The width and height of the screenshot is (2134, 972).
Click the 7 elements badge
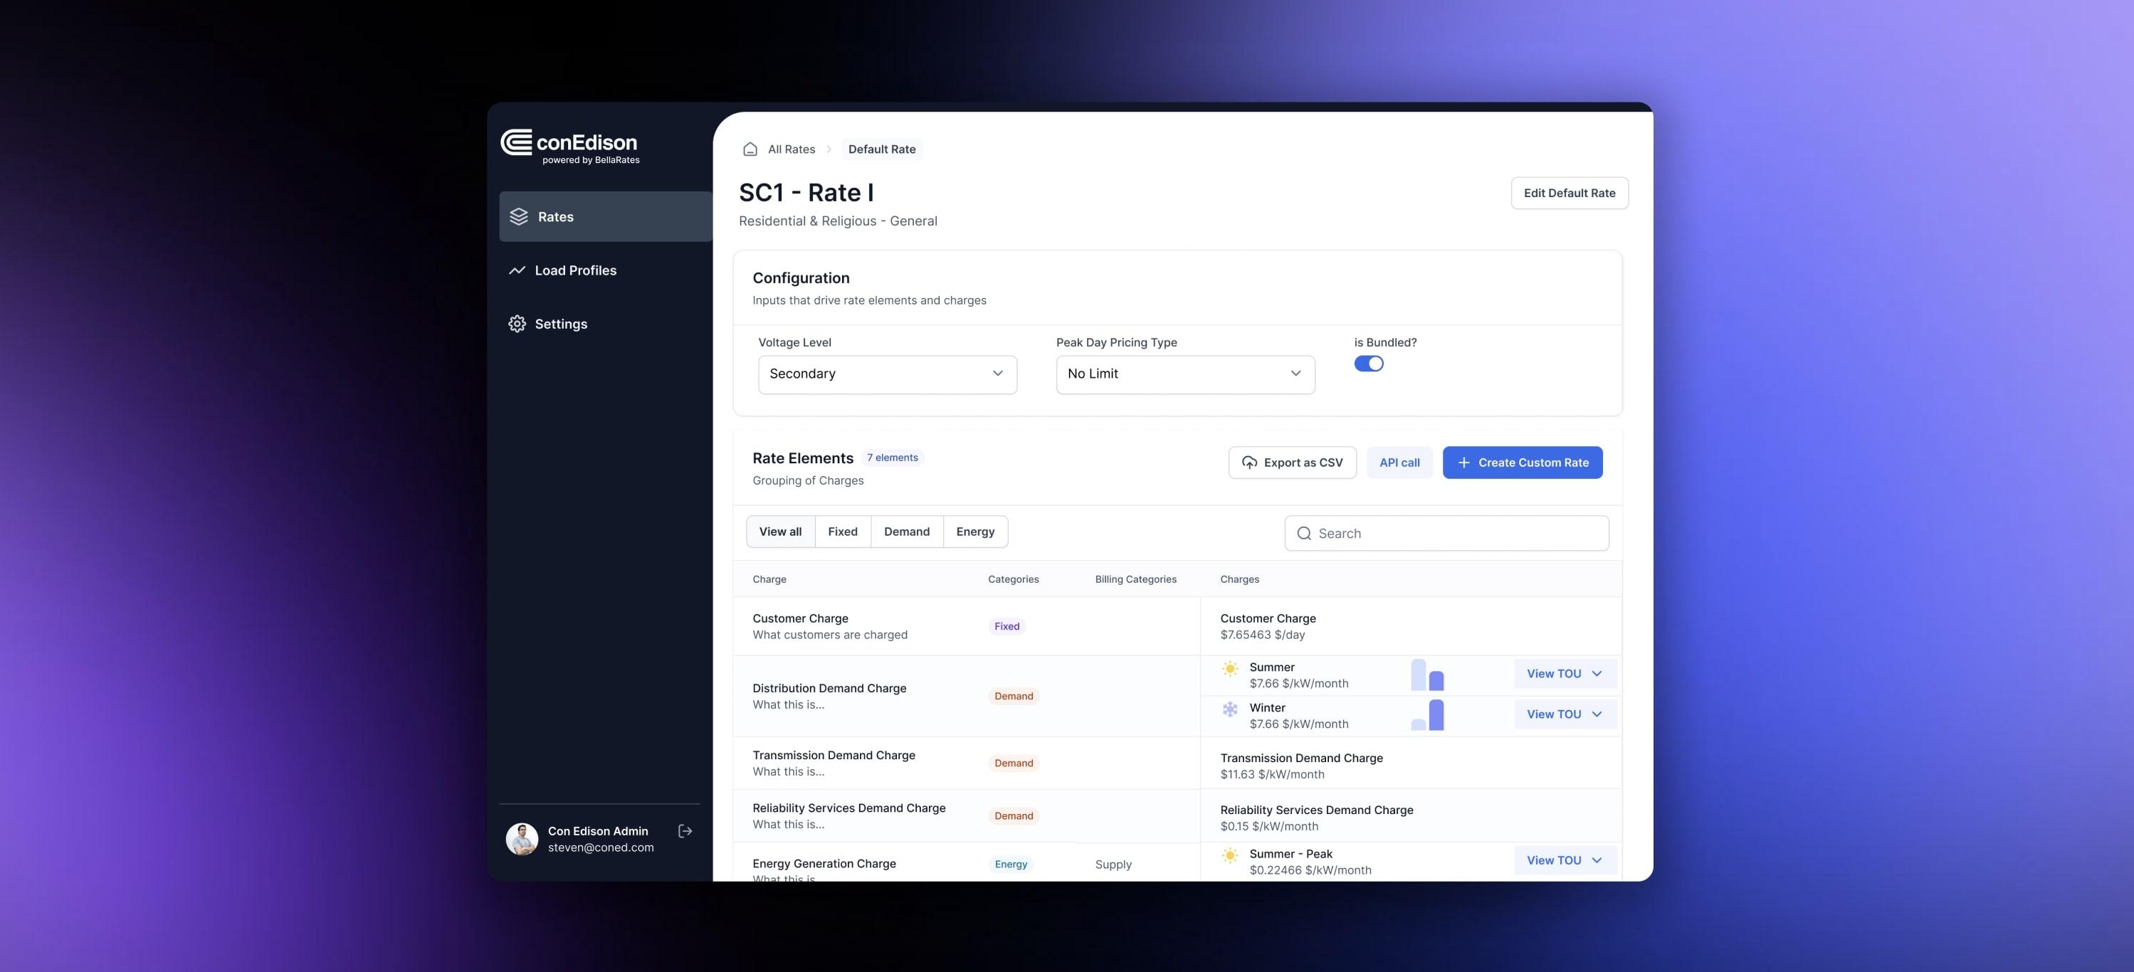coord(892,457)
